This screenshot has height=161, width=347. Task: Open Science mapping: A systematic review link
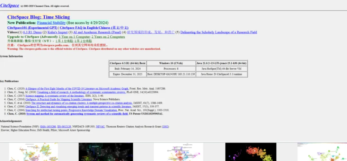click(55, 96)
